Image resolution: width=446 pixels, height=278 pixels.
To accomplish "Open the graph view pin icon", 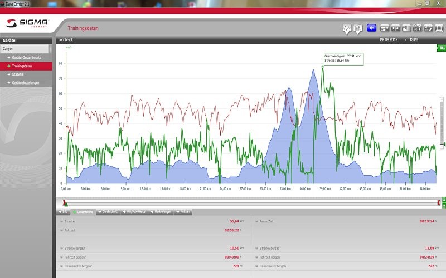I will tap(347, 28).
